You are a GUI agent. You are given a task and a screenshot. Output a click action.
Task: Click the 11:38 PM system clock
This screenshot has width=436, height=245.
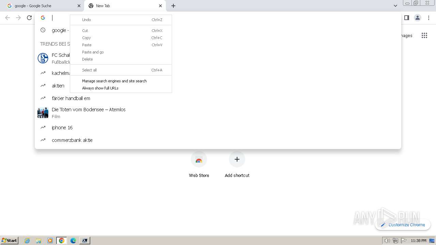419,241
